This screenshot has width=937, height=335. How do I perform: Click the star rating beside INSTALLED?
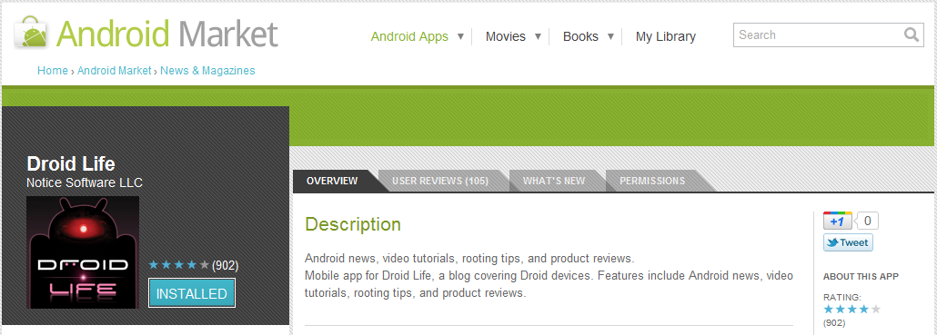tap(178, 265)
